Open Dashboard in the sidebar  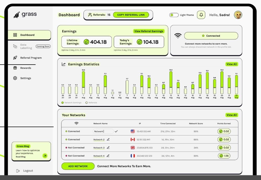tap(29, 35)
